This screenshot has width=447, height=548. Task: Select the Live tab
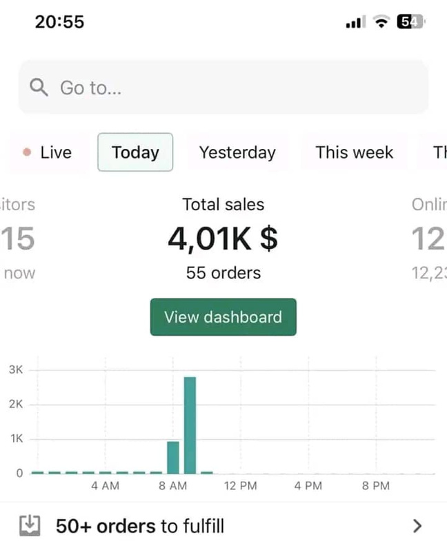(x=49, y=152)
